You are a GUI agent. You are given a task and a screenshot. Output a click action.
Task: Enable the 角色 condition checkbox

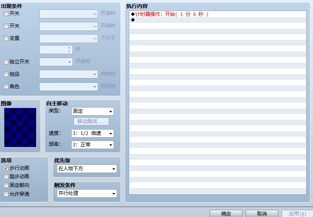[x=6, y=87]
